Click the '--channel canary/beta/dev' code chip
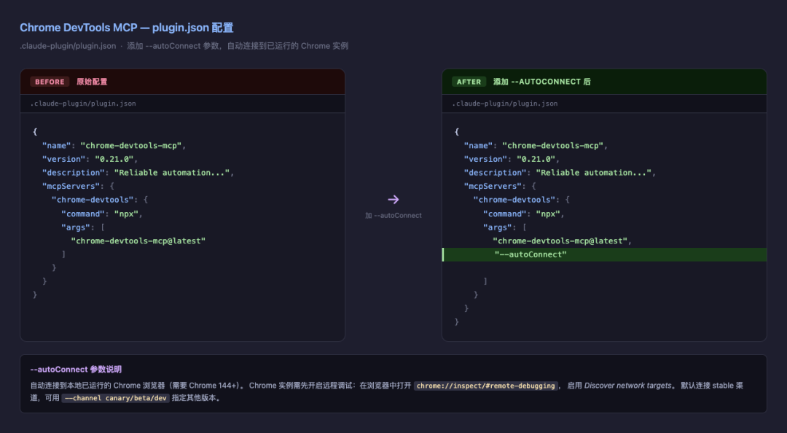 [115, 398]
